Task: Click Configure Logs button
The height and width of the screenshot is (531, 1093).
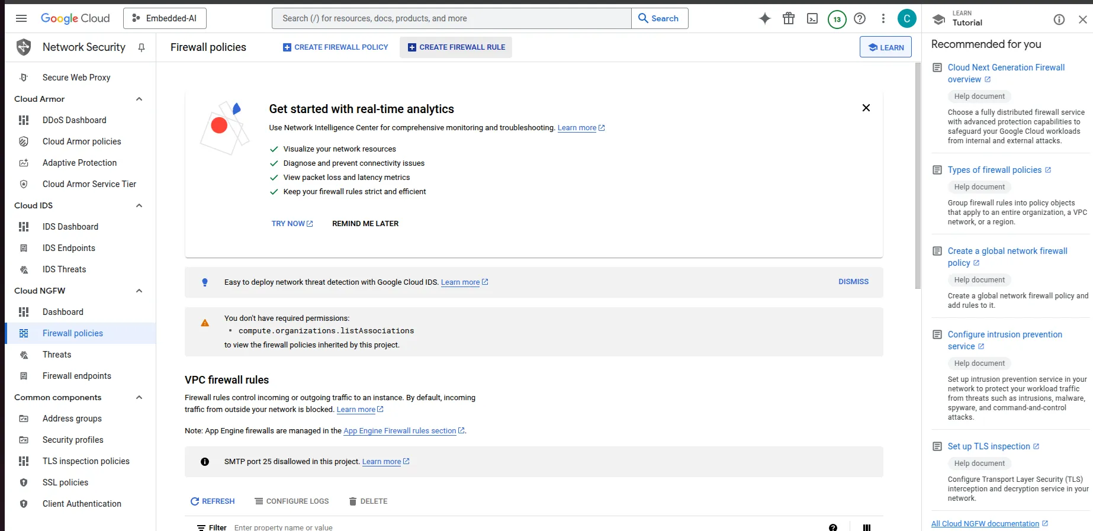Action: click(292, 501)
